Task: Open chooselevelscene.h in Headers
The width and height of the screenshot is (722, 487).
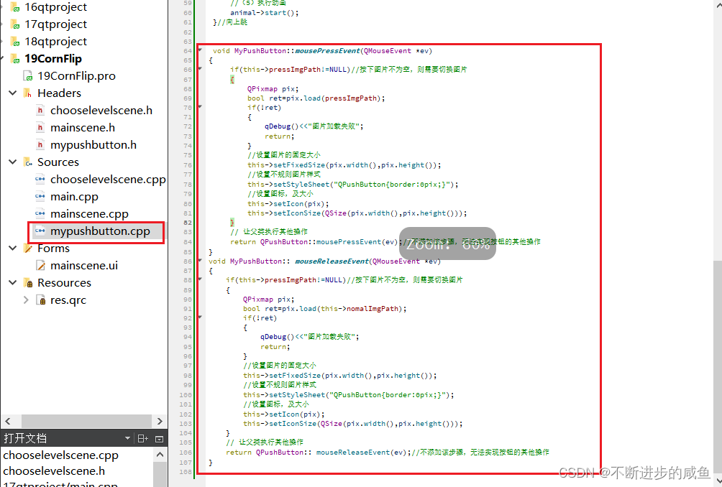Action: 101,111
